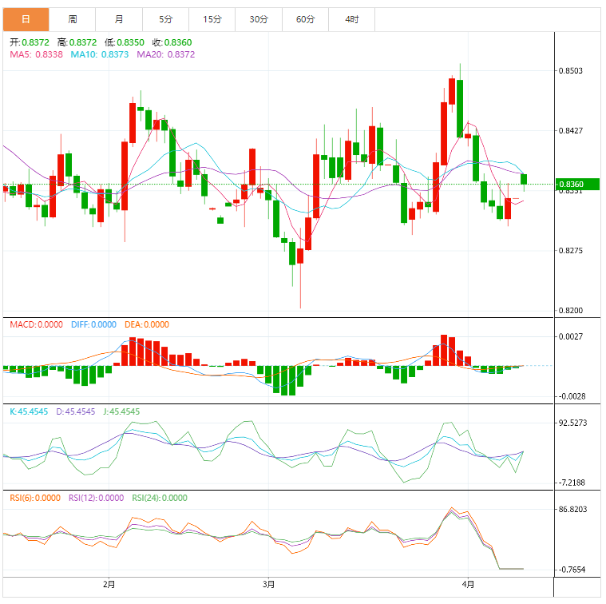Open the 15分 timeframe tab

pos(212,19)
